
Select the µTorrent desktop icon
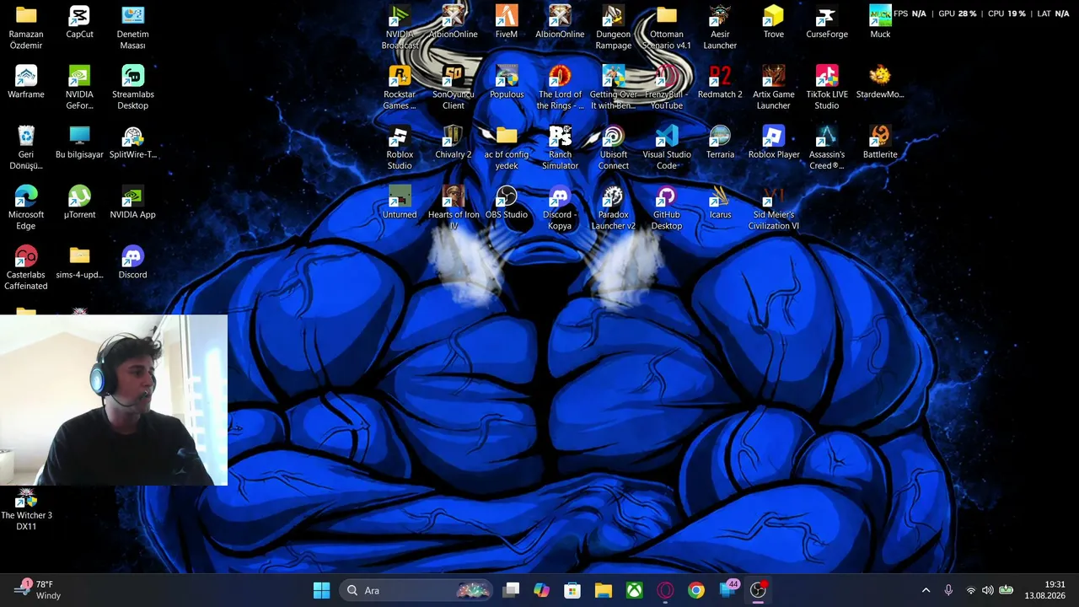point(79,202)
